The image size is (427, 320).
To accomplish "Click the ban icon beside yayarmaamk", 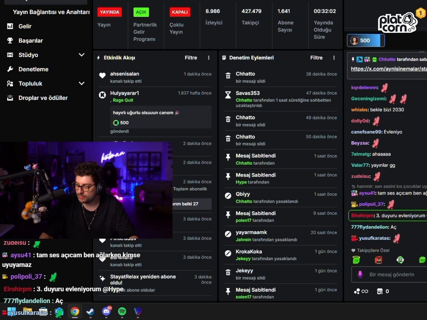I will pyautogui.click(x=228, y=234).
